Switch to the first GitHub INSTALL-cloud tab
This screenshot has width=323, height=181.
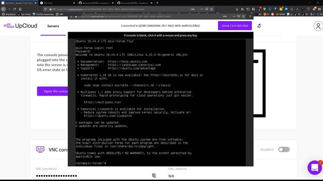(x=96, y=3)
